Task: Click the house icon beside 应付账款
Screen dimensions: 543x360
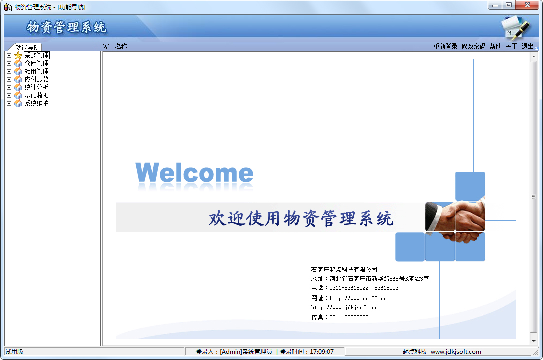Action: pyautogui.click(x=18, y=79)
